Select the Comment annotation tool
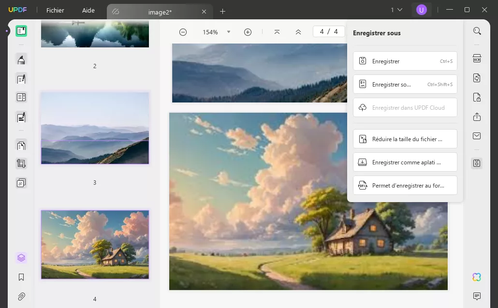 pos(21,59)
